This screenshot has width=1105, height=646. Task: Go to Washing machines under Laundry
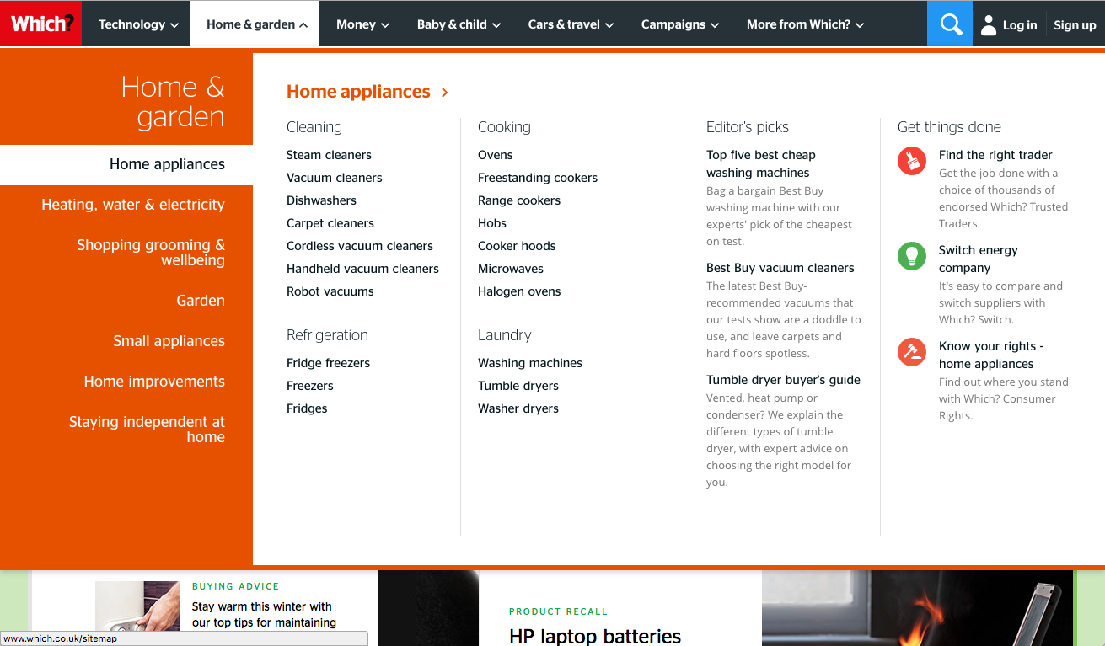coord(529,363)
